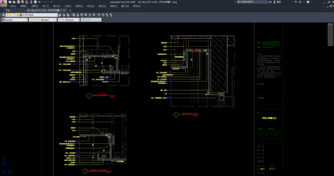Open the 文件 (File) menu

tap(13, 6)
